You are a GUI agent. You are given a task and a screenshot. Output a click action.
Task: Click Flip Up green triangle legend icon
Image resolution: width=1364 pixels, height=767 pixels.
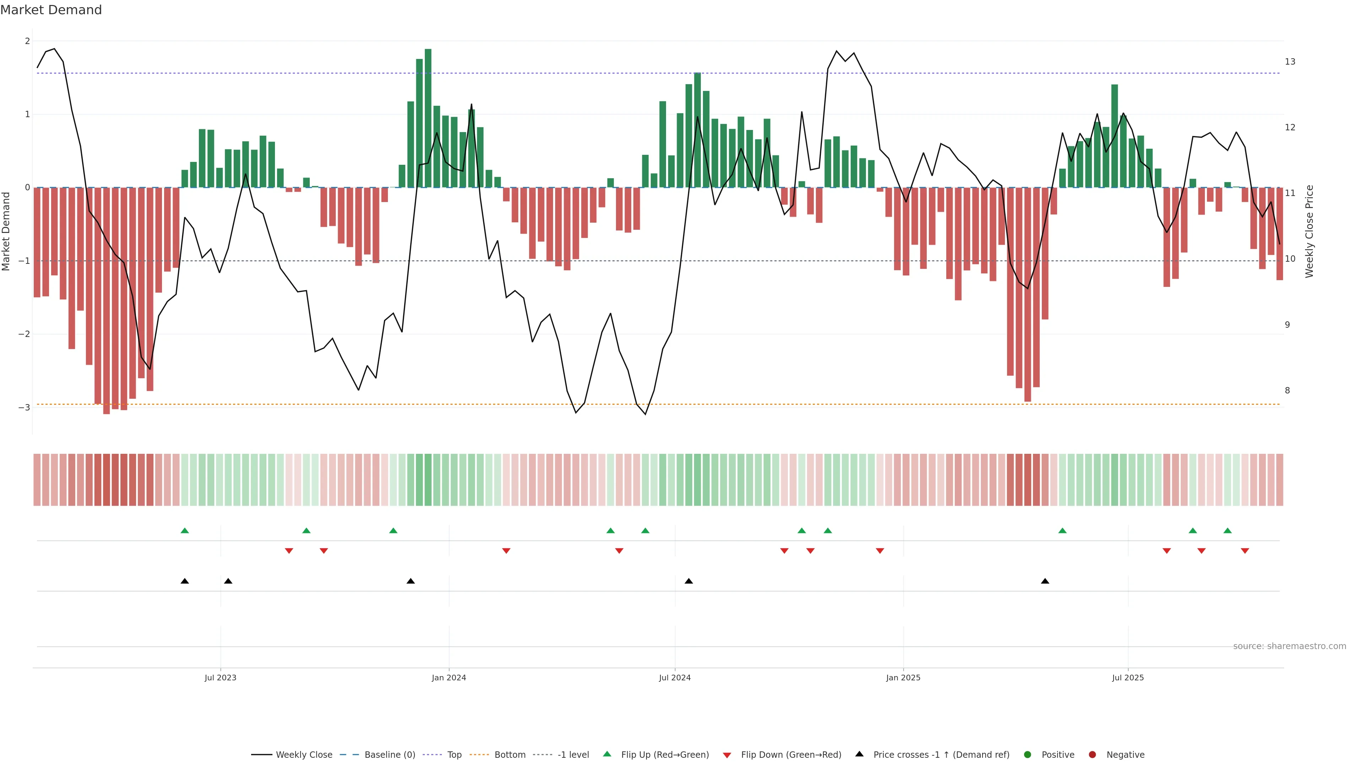pyautogui.click(x=607, y=754)
